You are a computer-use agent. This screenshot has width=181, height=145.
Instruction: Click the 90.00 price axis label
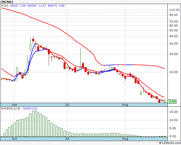(x=174, y=15)
